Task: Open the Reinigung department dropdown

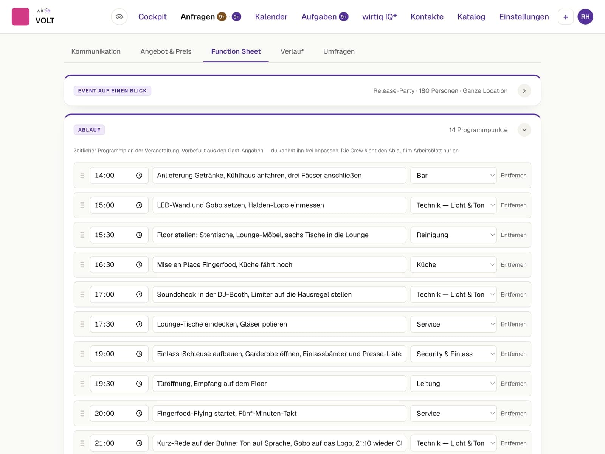Action: [453, 235]
